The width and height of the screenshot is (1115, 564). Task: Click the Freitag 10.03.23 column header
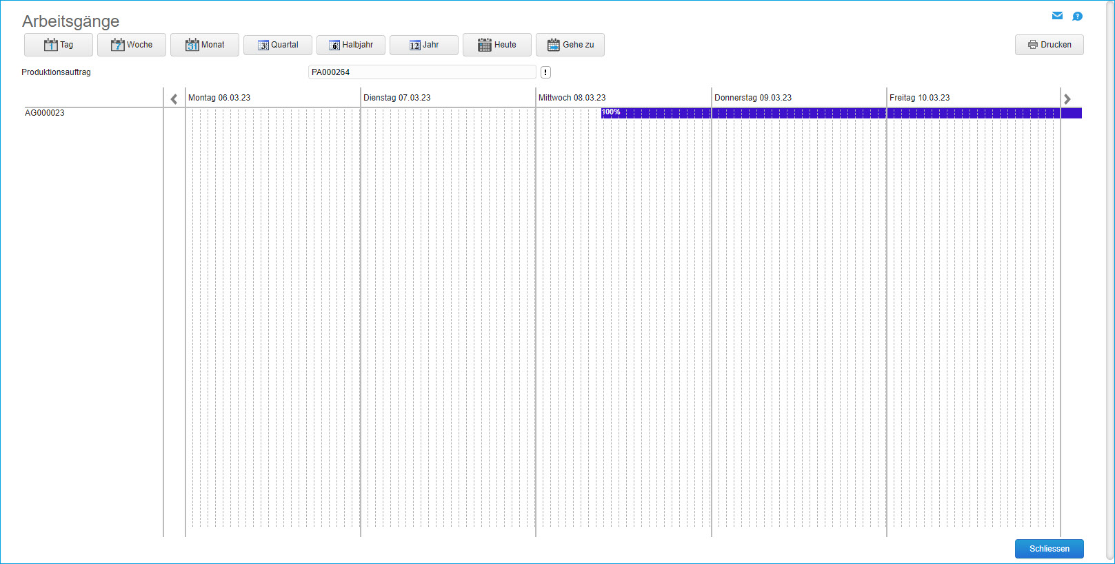[920, 98]
